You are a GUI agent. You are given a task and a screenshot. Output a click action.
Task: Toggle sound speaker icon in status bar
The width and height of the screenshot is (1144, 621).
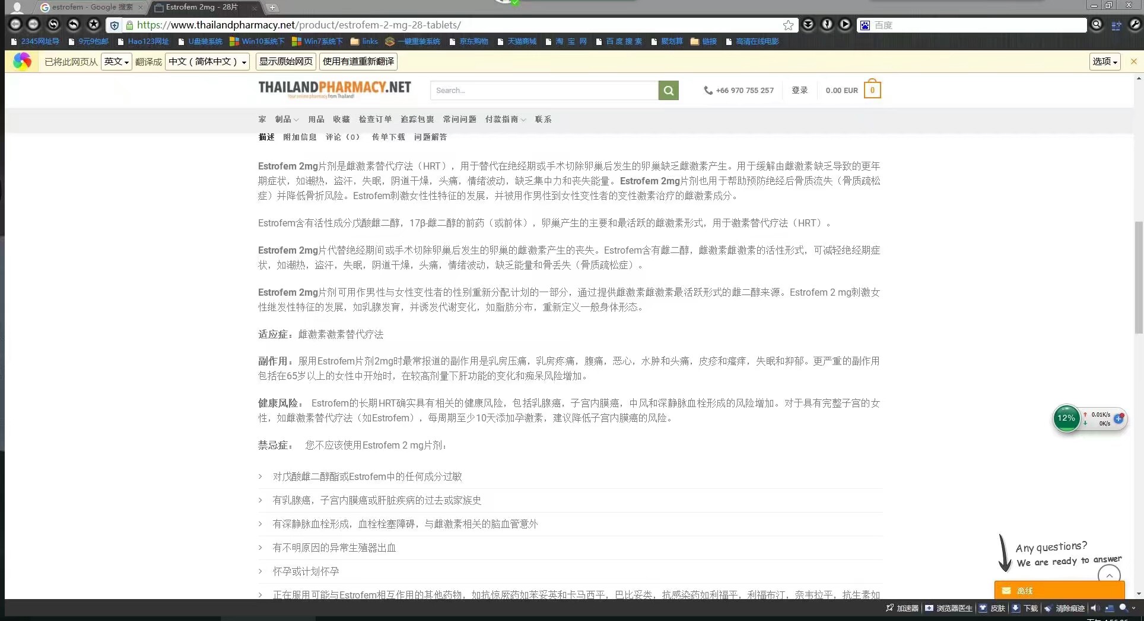click(x=1094, y=608)
